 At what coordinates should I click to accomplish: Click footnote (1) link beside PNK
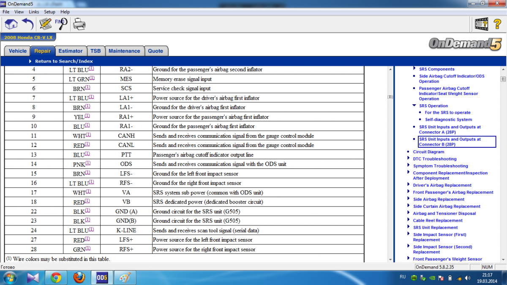[x=87, y=163]
